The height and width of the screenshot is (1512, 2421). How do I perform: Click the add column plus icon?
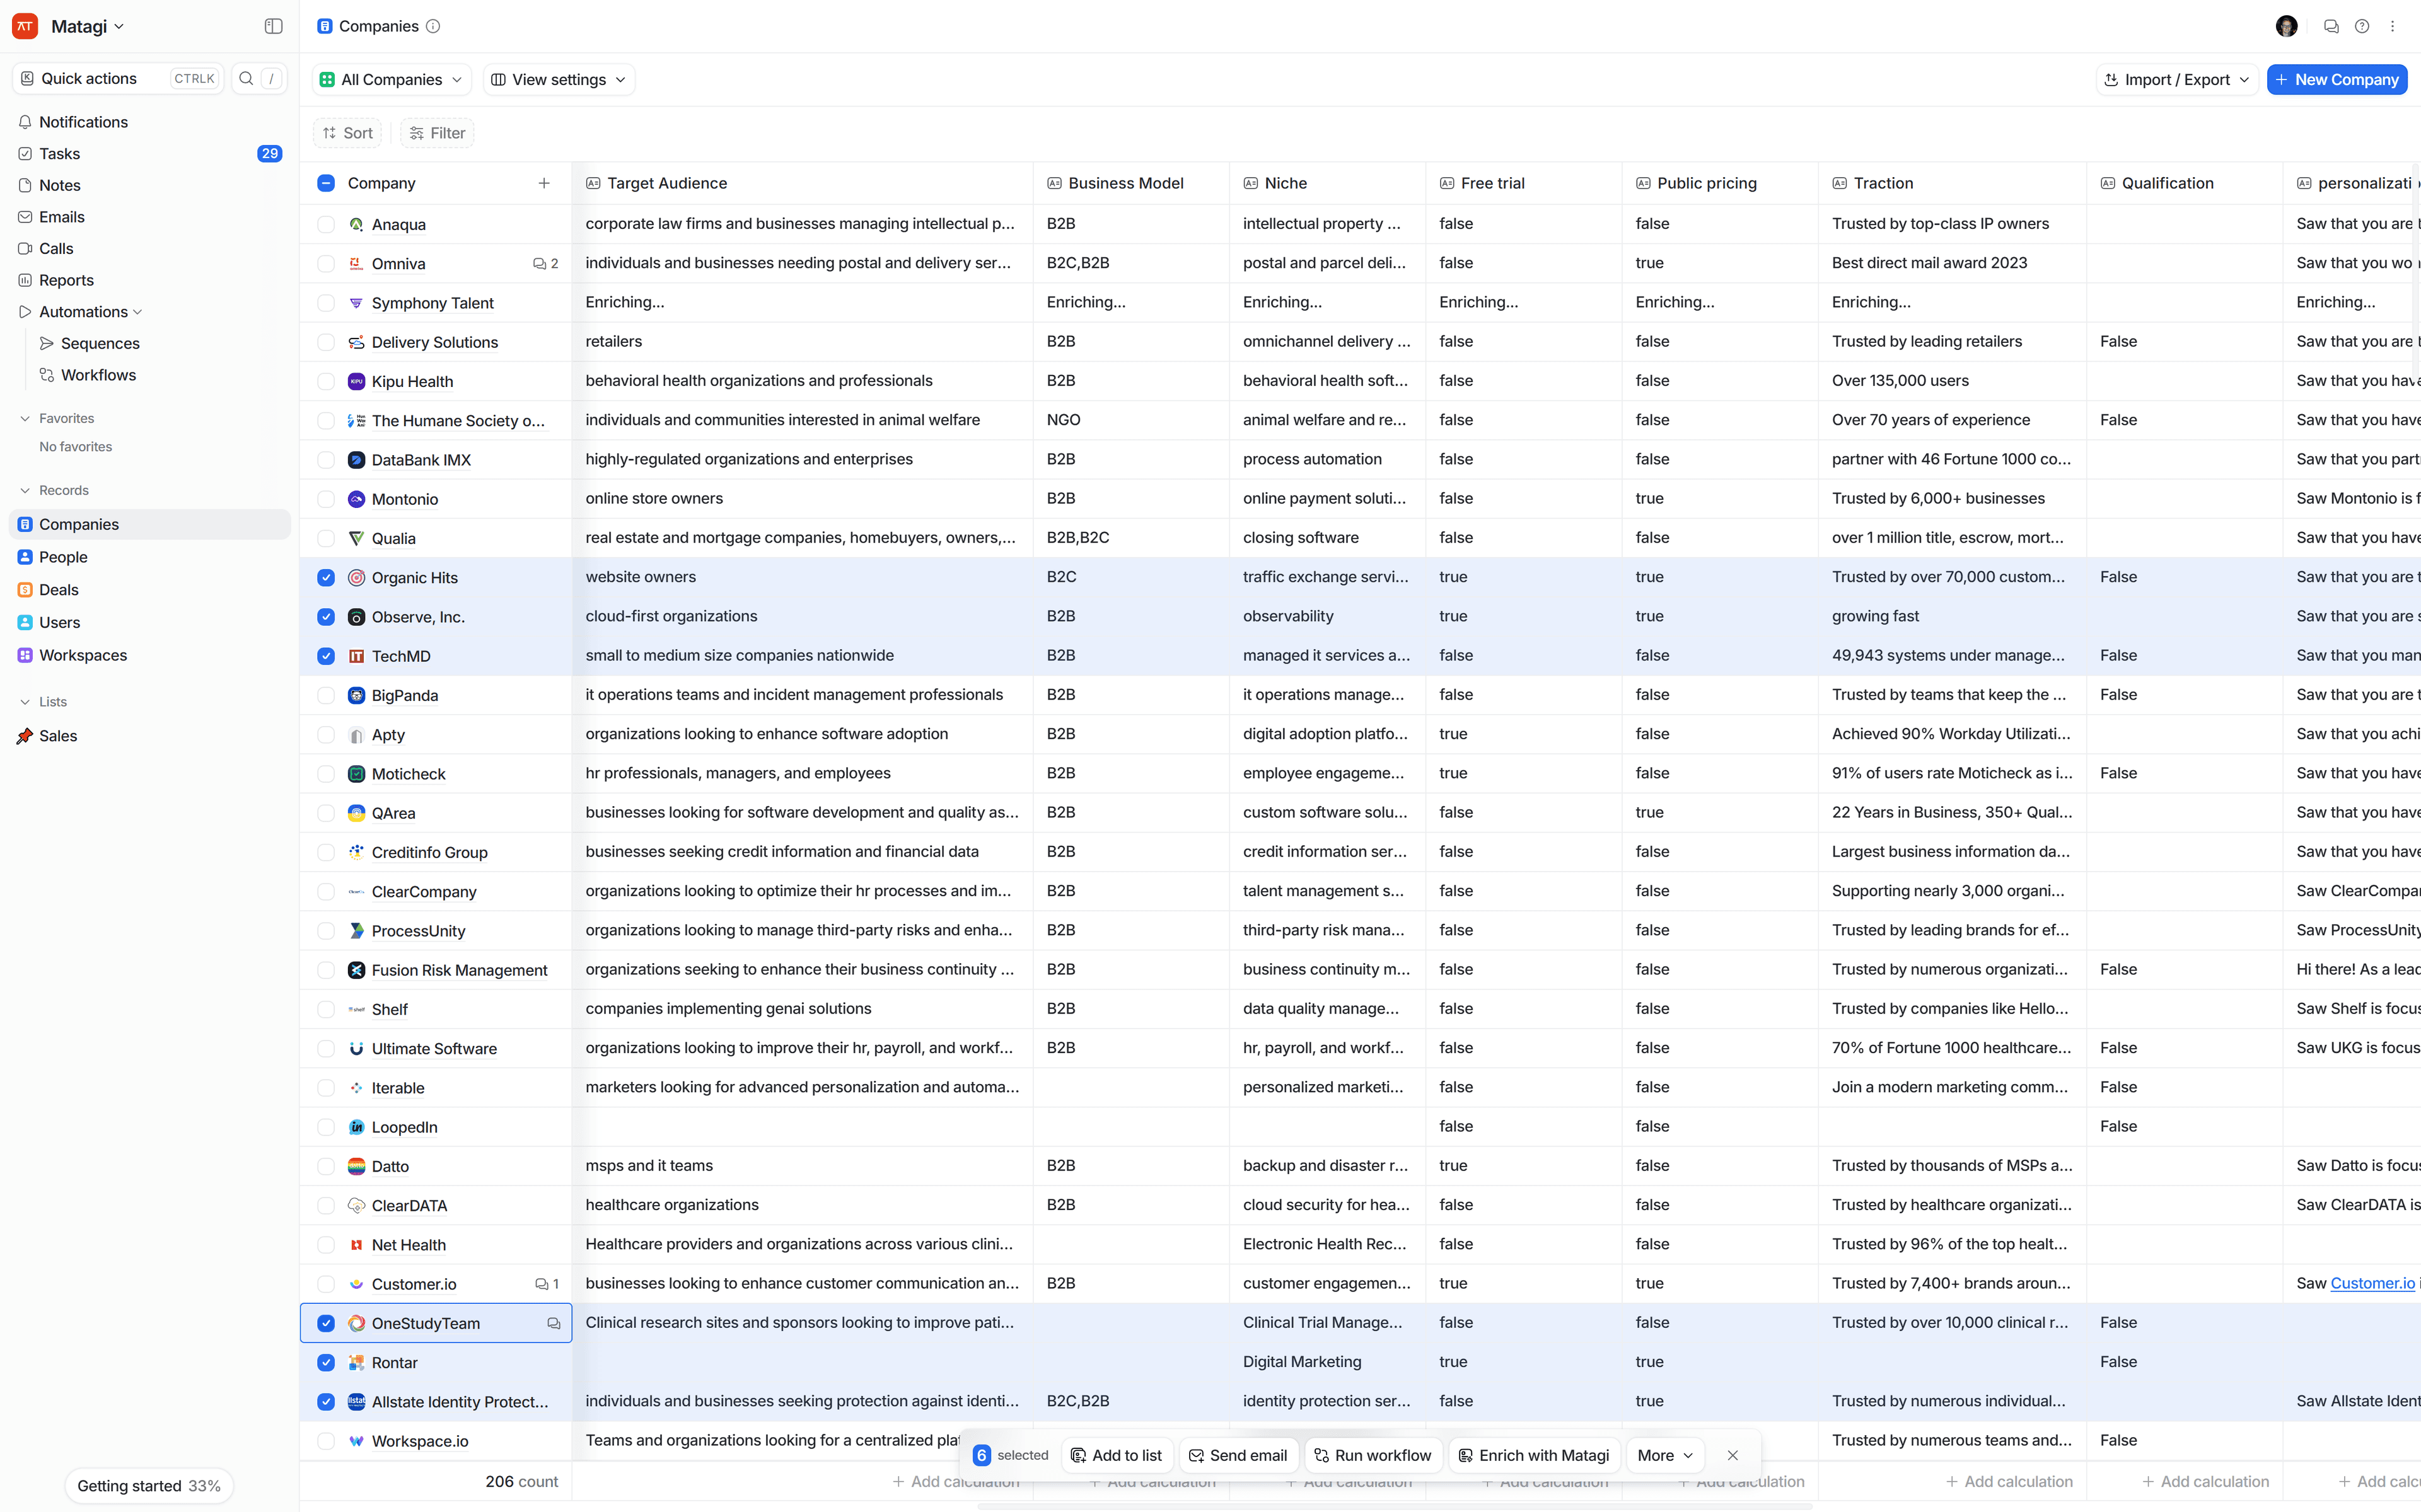[544, 183]
